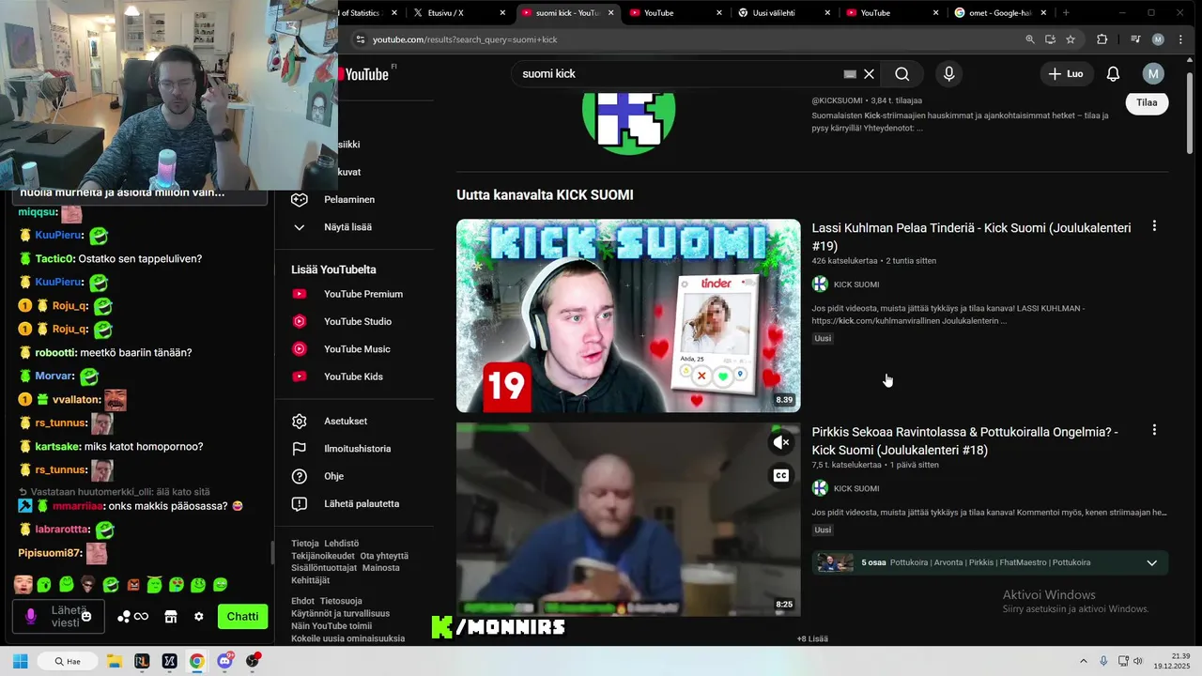This screenshot has width=1202, height=676.
Task: Click the '+8 Lisää' link
Action: pyautogui.click(x=812, y=638)
